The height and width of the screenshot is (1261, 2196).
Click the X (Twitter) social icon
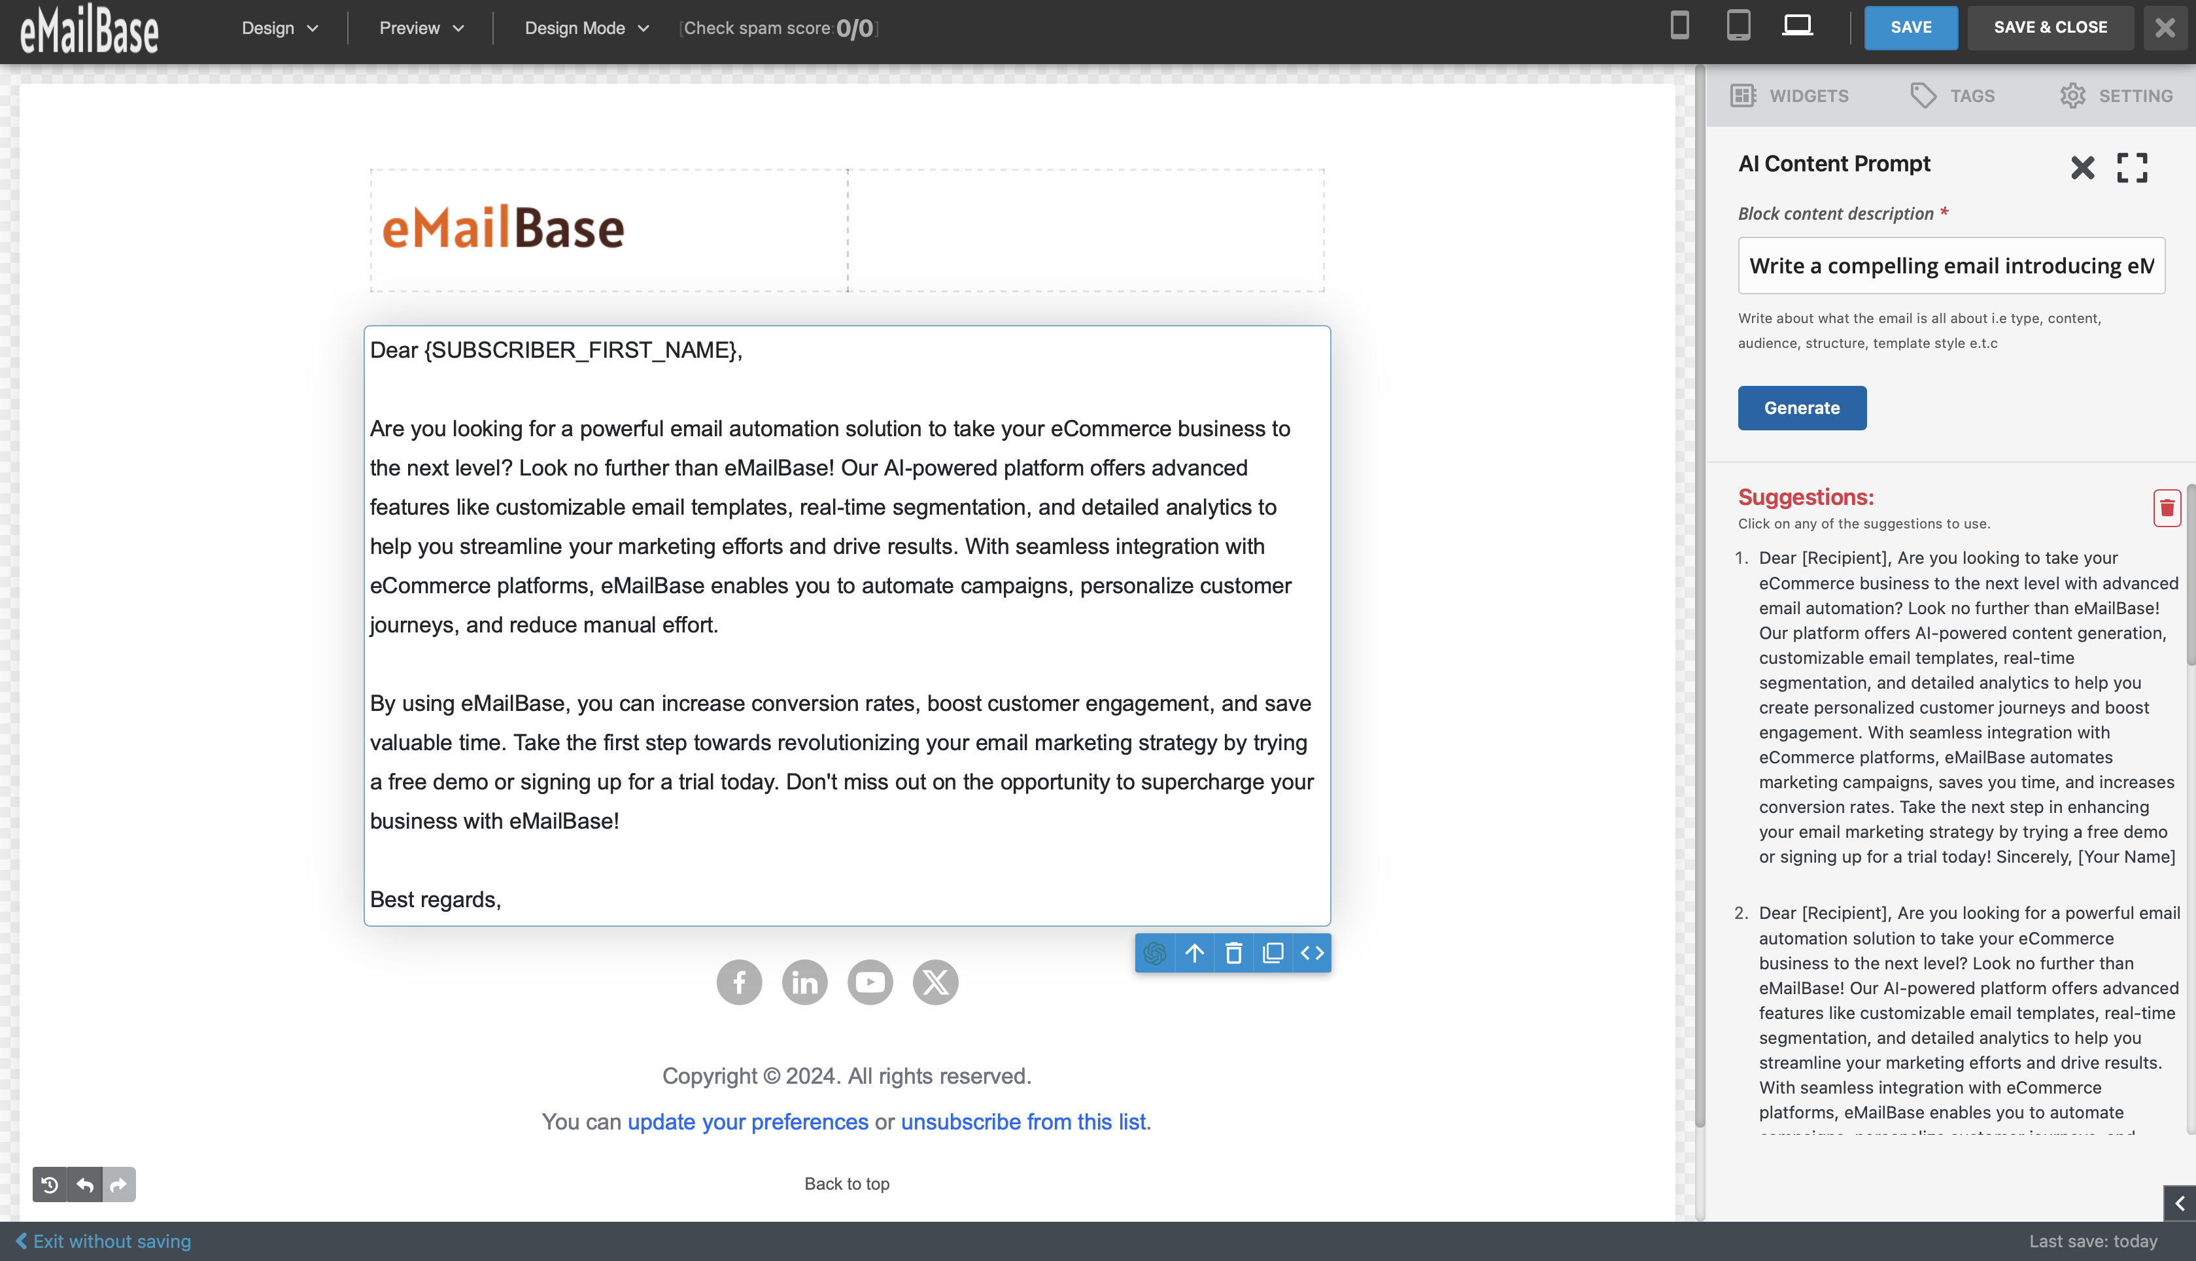(935, 982)
